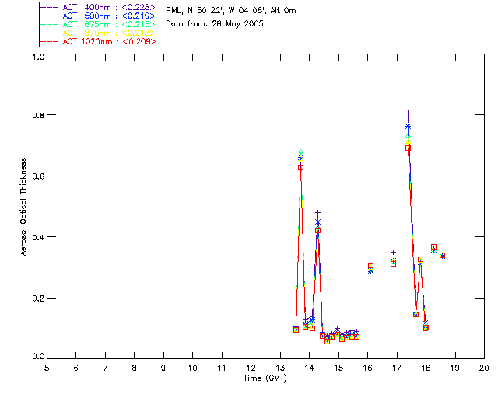Viewport: 498px width, 398px height.
Task: Click the red dashed line sample for 1020nm
Action: (50, 41)
